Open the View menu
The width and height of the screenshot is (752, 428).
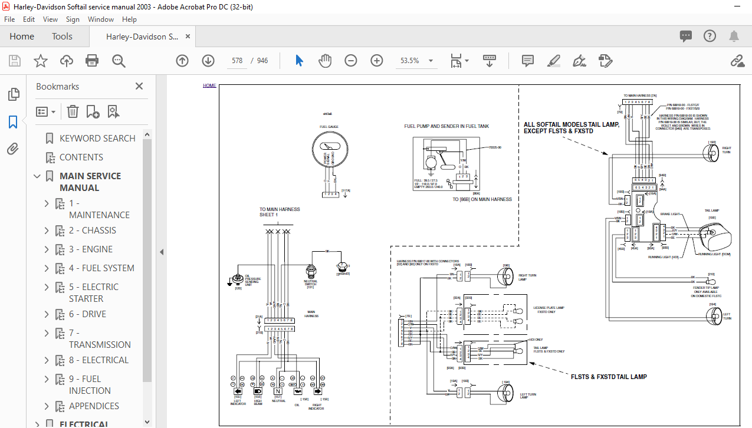(50, 19)
